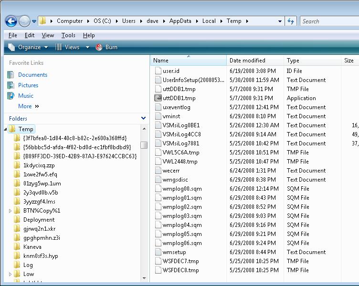Sort by the Name column header
This screenshot has width=359, height=286.
[189, 61]
